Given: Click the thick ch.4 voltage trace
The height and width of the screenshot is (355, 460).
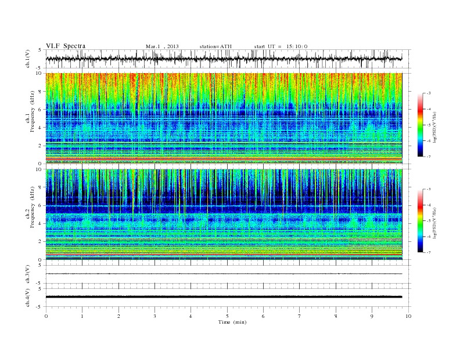Looking at the screenshot, I should (224, 297).
